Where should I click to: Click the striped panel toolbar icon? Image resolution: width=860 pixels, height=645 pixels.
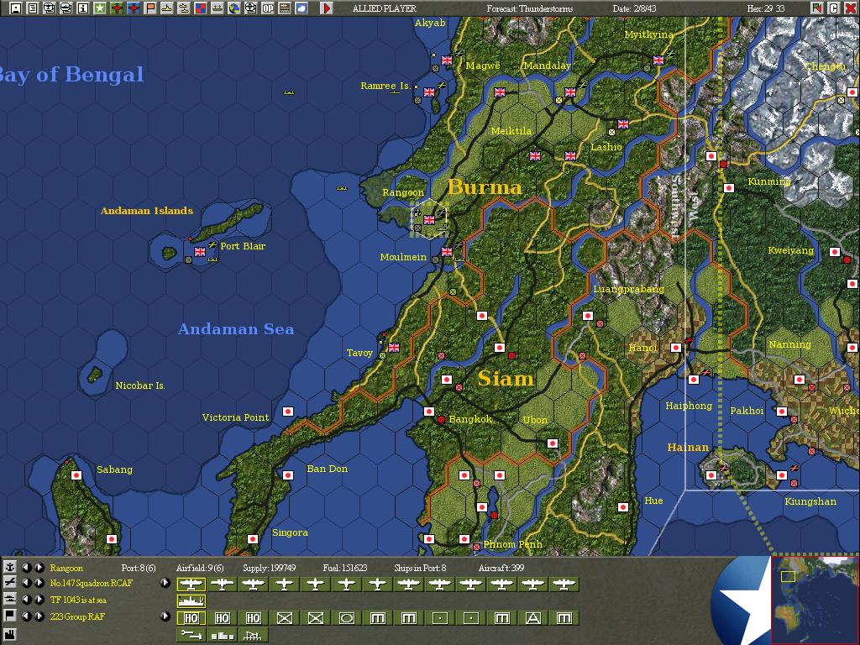(x=285, y=8)
